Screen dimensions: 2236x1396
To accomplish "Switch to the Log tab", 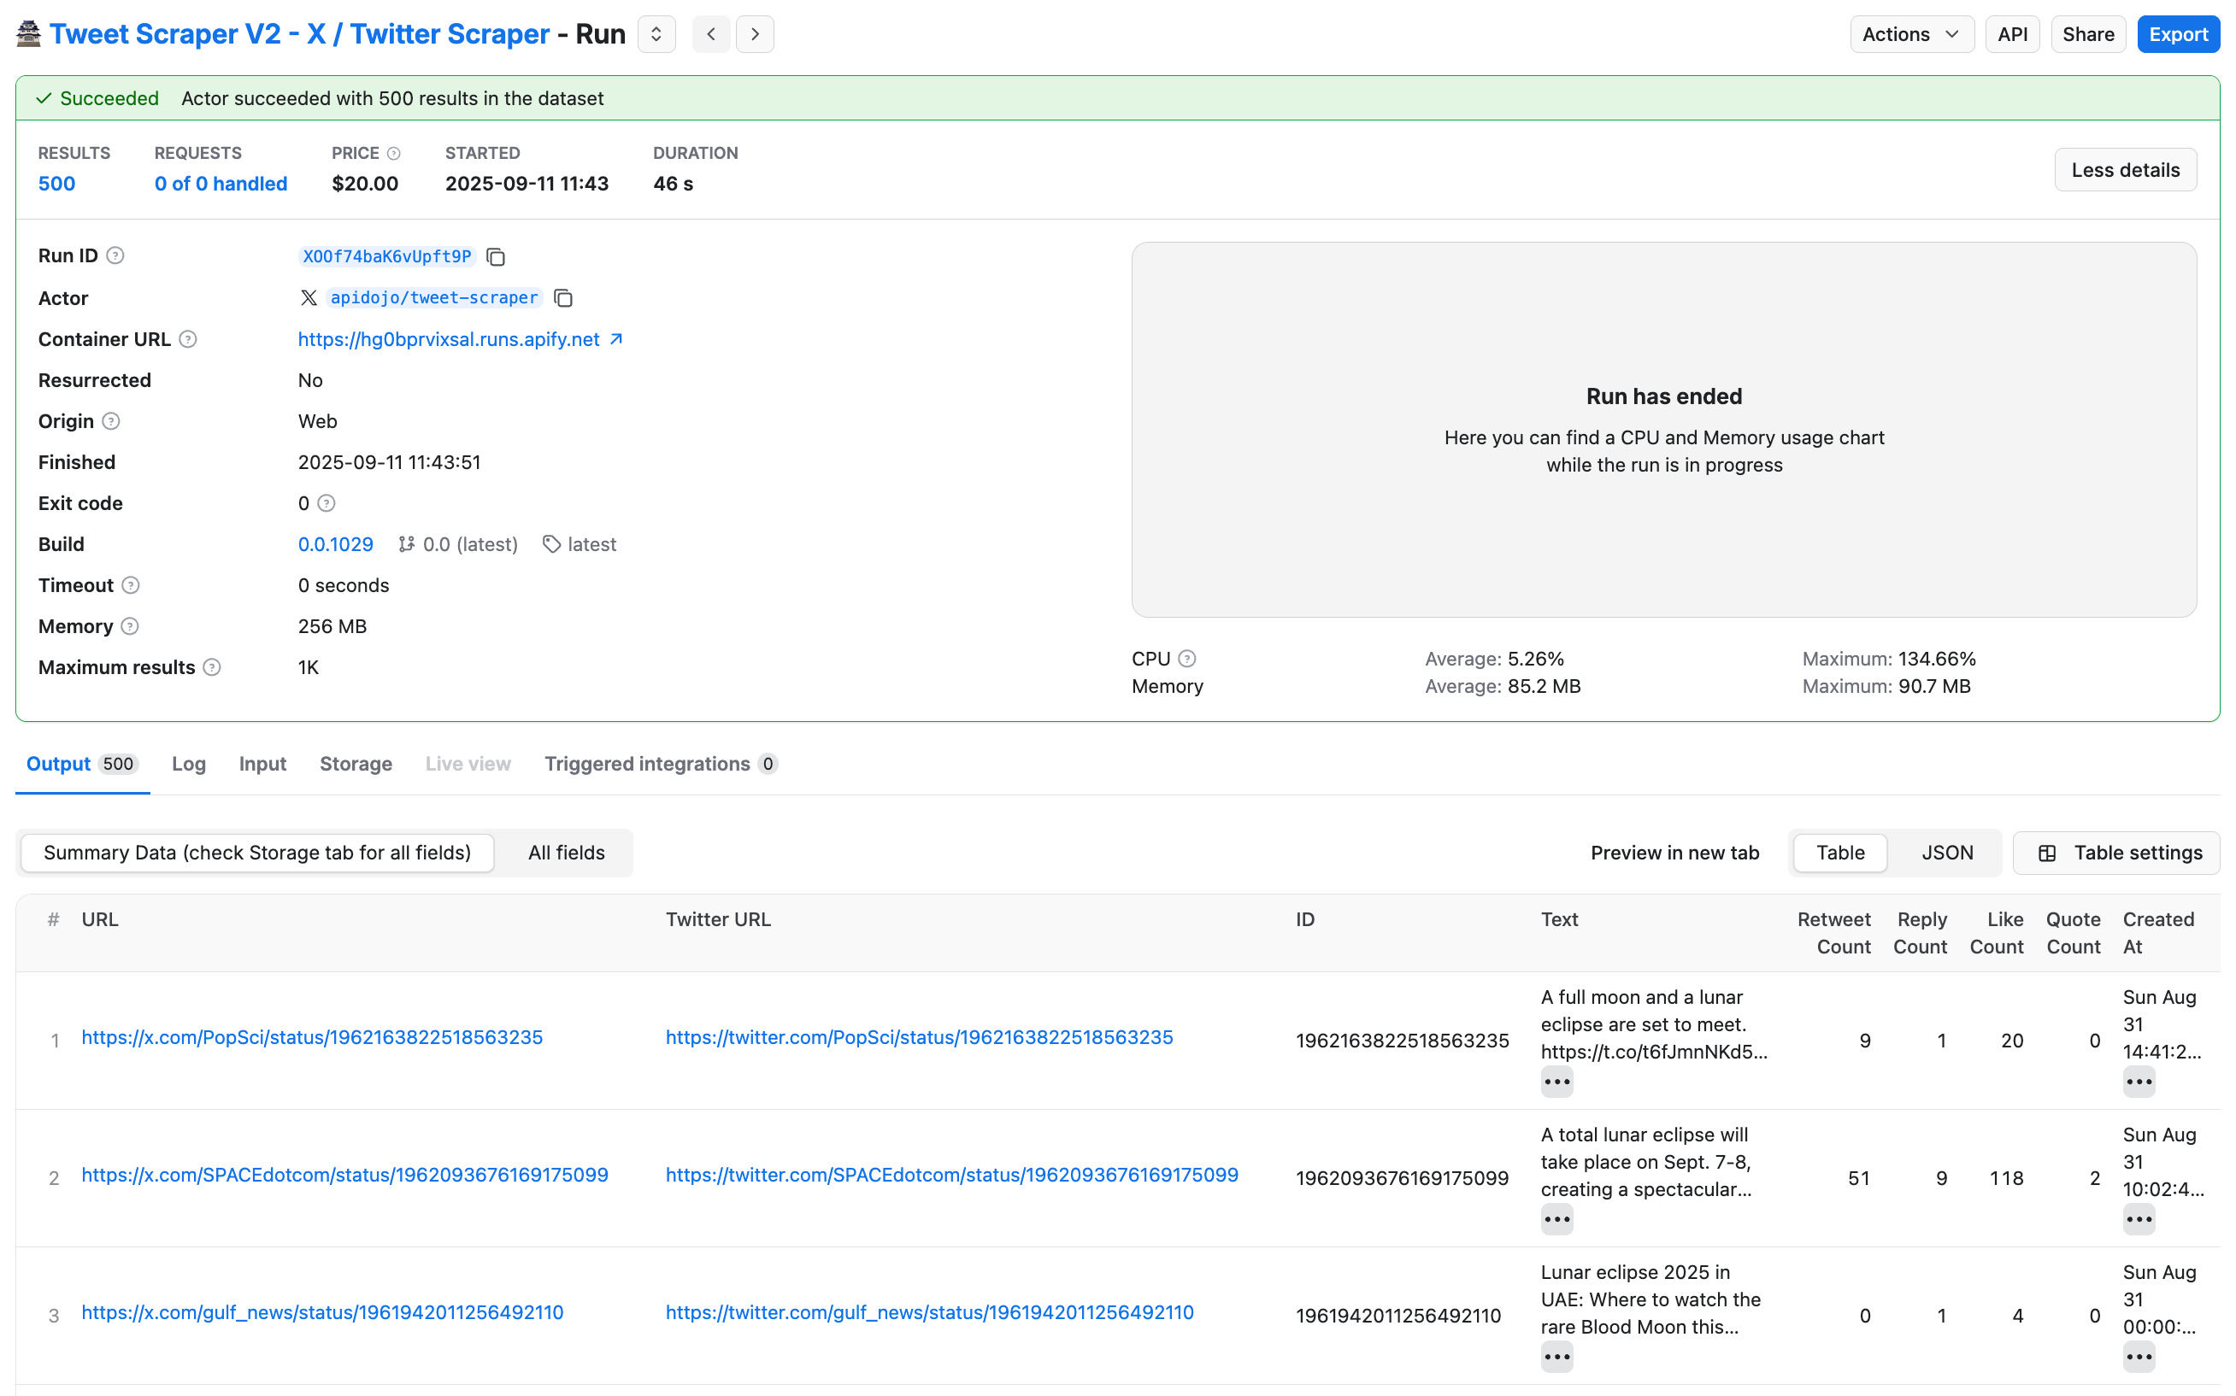I will tap(188, 764).
